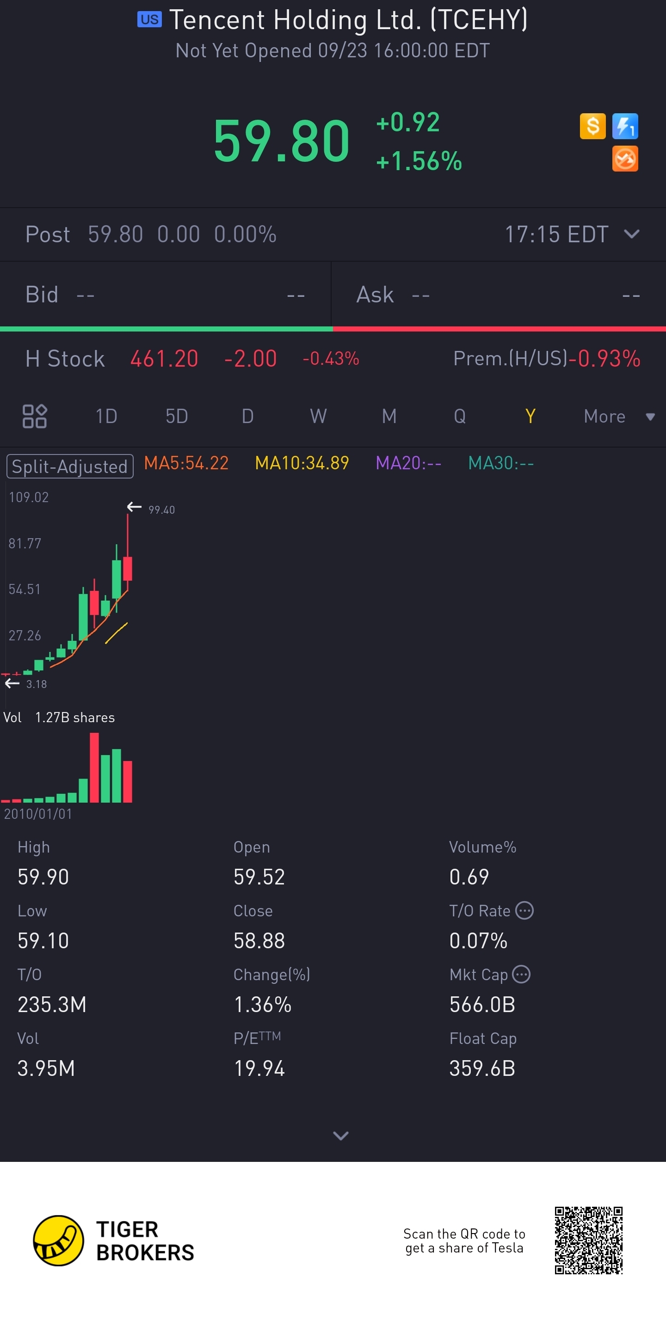Tap the MA10:34.89 indicator label
The image size is (666, 1320).
(302, 463)
